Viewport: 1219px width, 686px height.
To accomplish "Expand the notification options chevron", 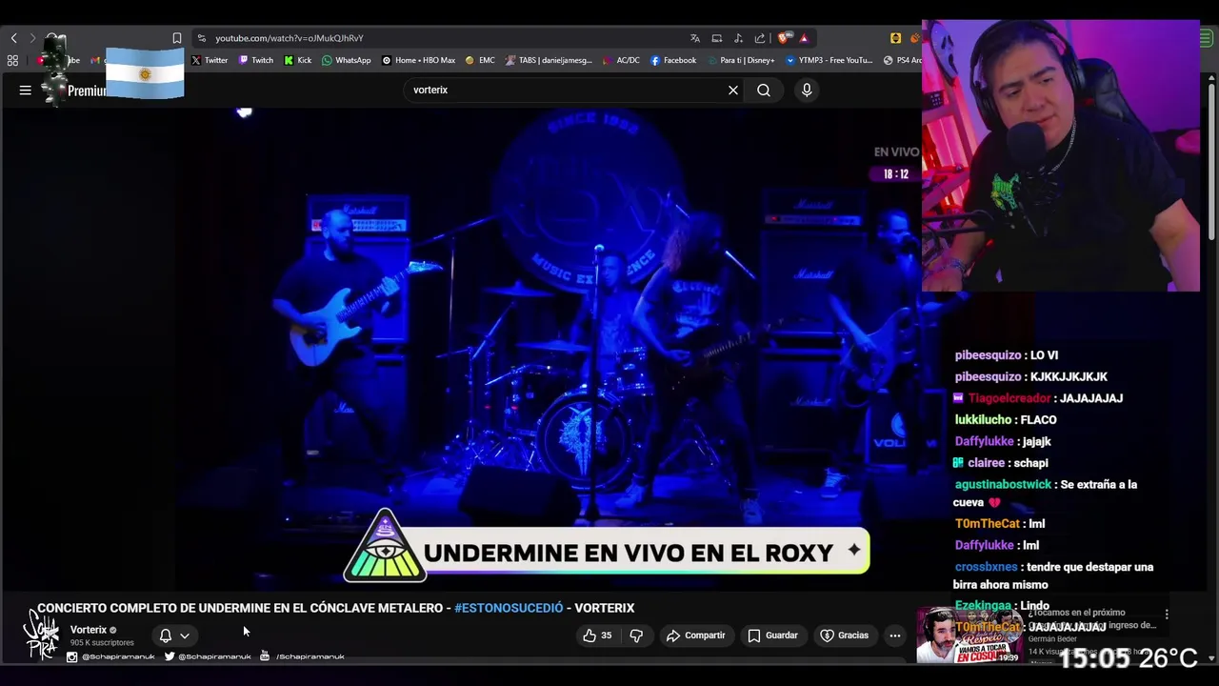I will (x=185, y=636).
